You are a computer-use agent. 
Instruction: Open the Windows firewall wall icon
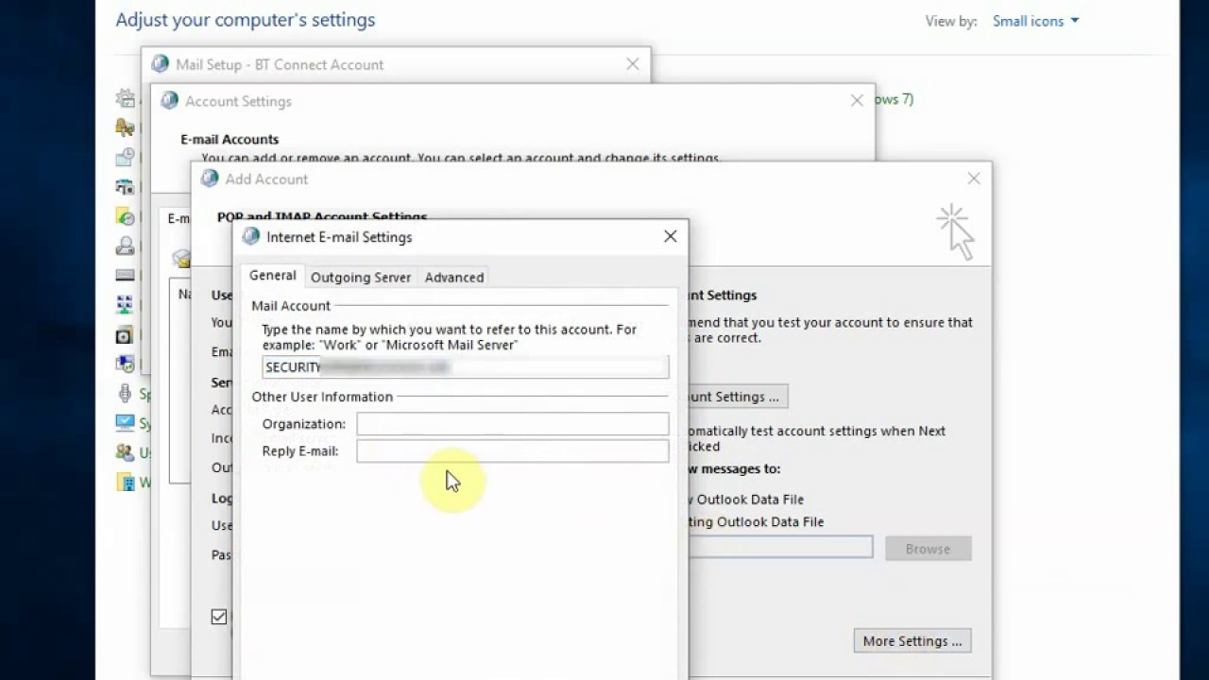click(125, 482)
